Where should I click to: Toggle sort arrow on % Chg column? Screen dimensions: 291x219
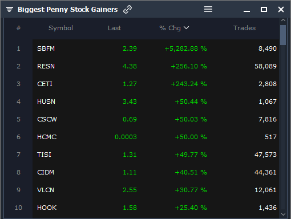pyautogui.click(x=187, y=28)
